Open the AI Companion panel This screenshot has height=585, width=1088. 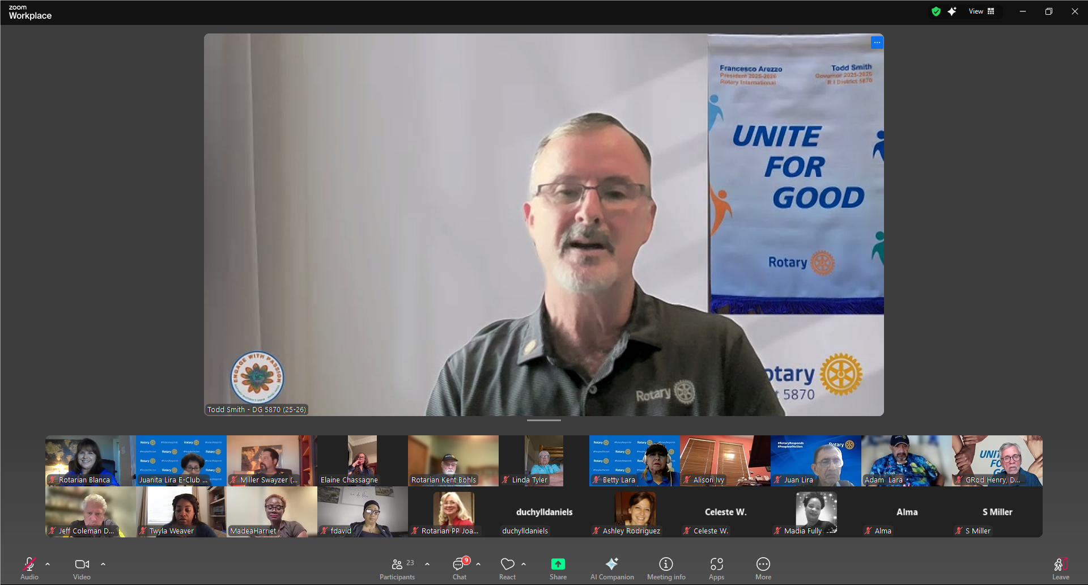[x=612, y=569]
